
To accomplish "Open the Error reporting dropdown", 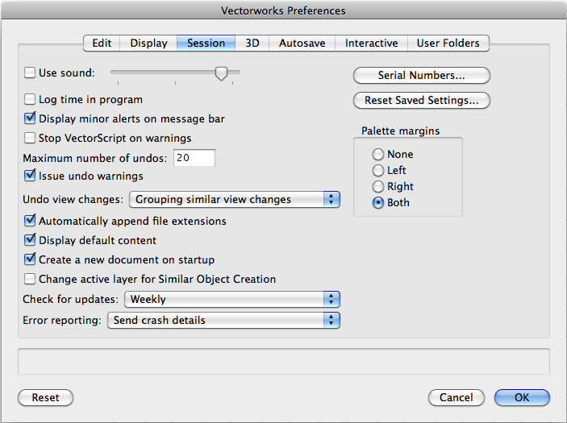I will 223,320.
